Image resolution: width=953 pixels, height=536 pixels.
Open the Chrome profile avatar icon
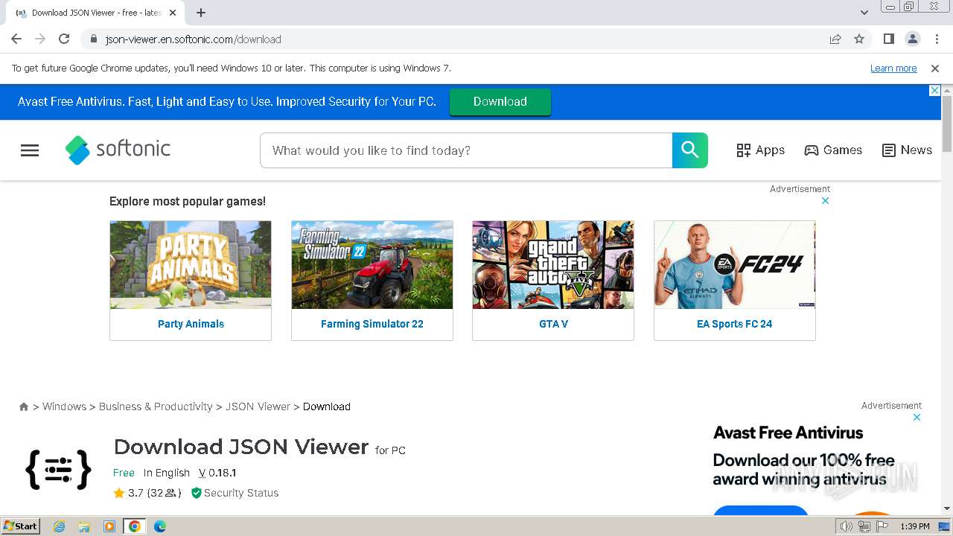[913, 39]
